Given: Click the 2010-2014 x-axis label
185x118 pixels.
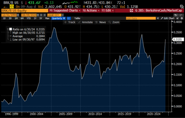Looking at the screenshot, I should click(95, 114).
